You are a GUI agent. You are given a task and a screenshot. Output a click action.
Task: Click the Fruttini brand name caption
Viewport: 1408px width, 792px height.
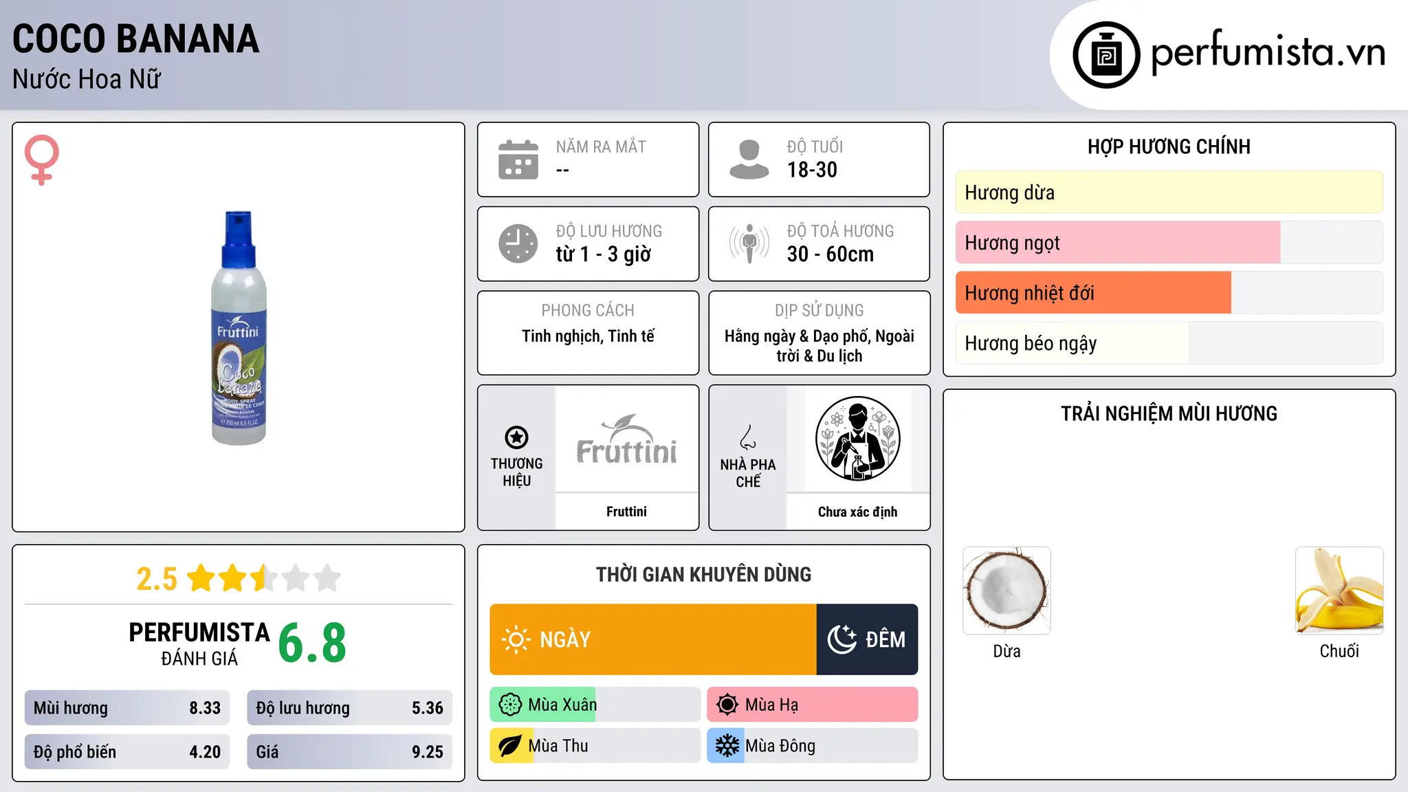(x=626, y=511)
